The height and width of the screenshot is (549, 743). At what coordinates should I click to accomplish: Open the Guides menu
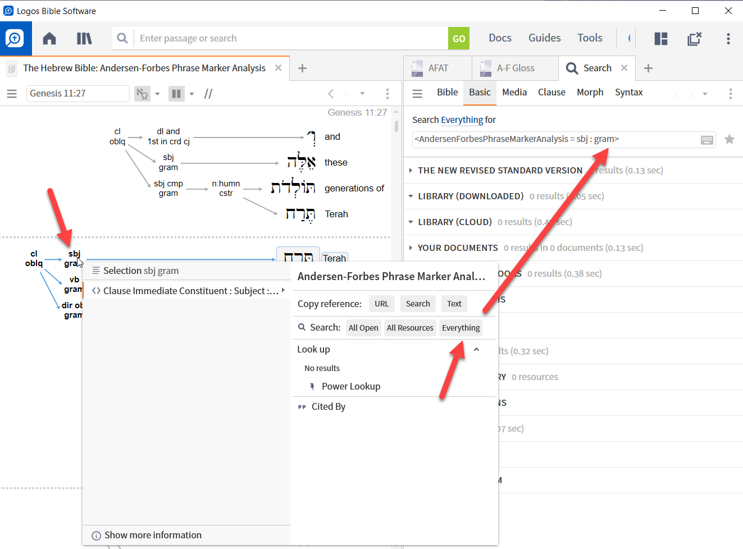pyautogui.click(x=545, y=38)
